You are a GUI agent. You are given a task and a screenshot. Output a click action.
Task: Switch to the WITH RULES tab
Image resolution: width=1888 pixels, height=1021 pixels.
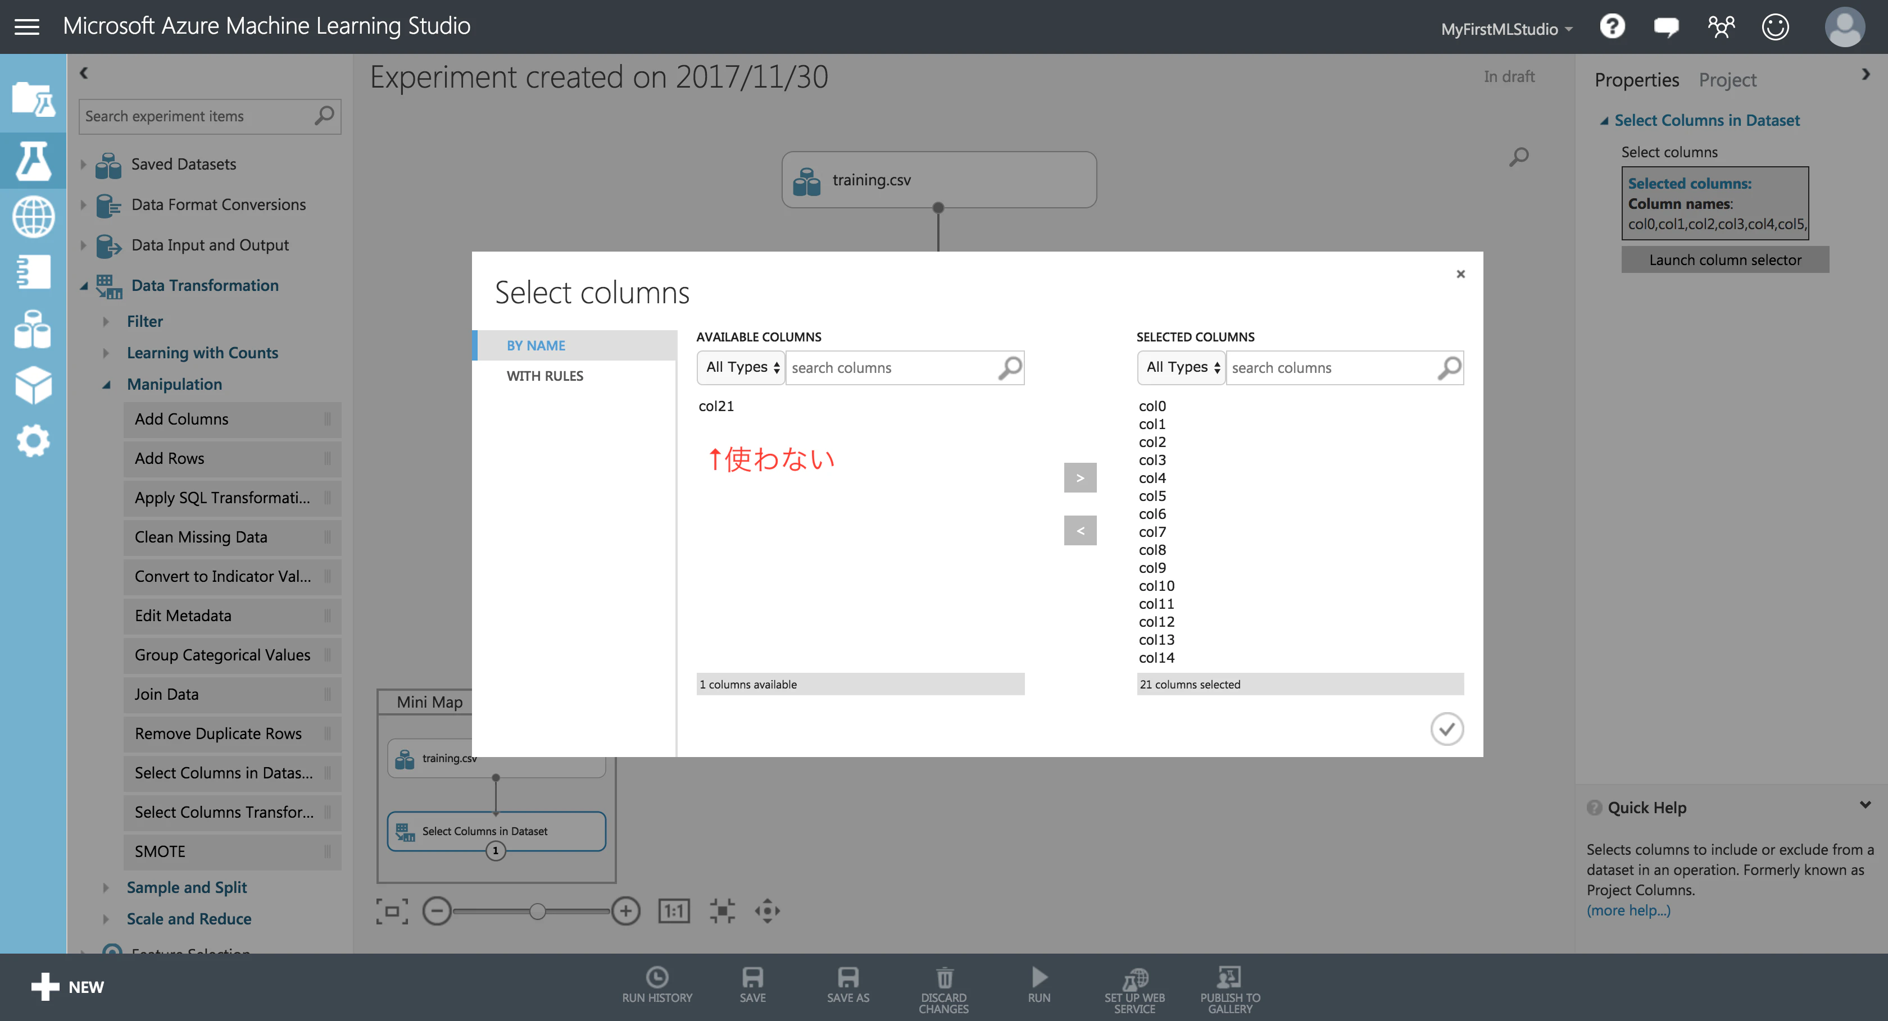[545, 376]
